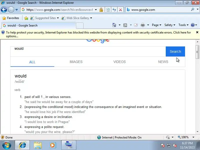The height and width of the screenshot is (150, 200).
Task: Click the On-Screen Keyboard taskbar icon
Action: click(68, 145)
